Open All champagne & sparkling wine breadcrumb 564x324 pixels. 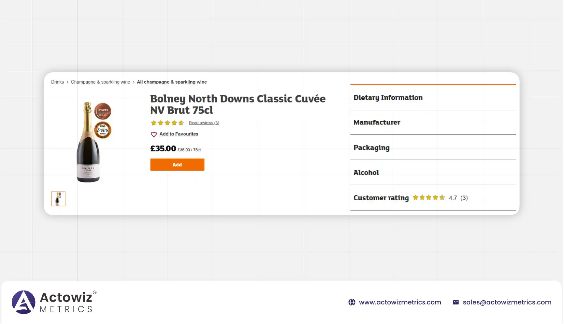click(172, 82)
